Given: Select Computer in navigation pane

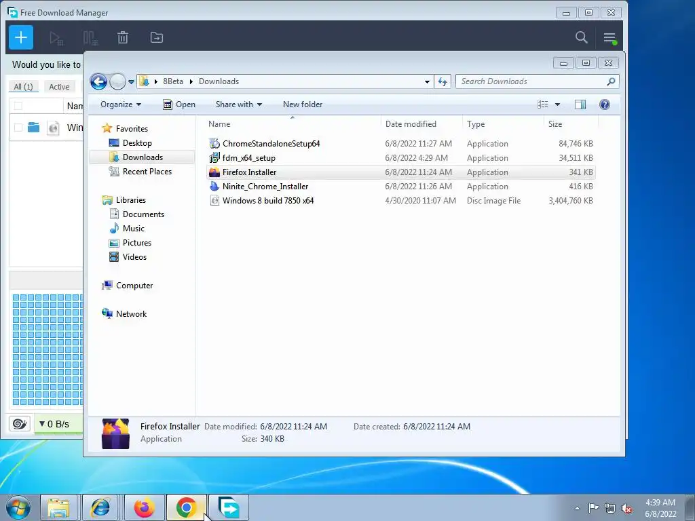Looking at the screenshot, I should point(134,286).
